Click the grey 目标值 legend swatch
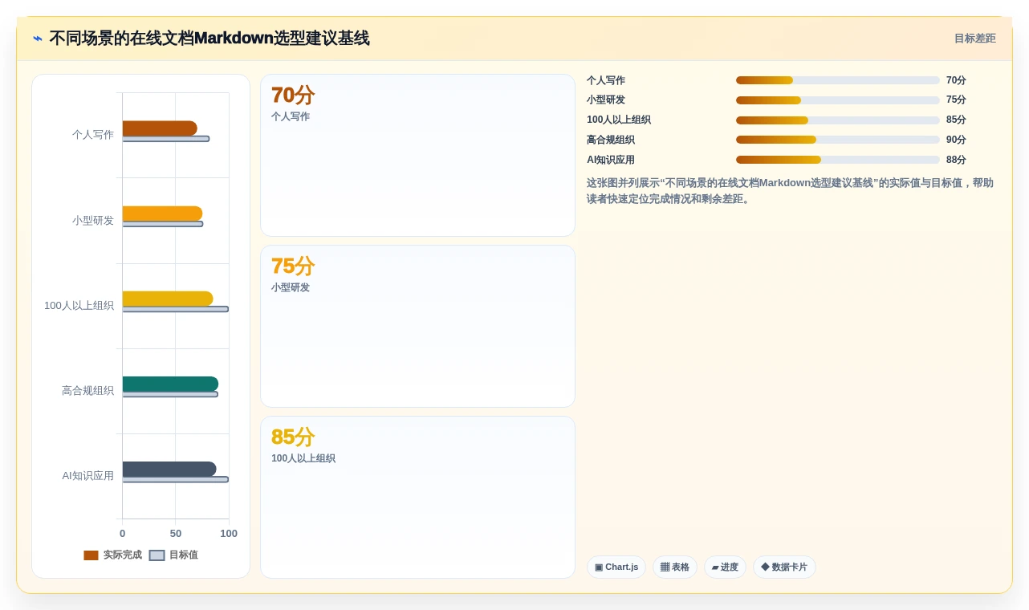Screen dimensions: 1029x610 (157, 555)
